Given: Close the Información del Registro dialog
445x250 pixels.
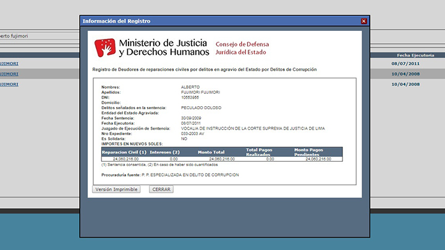Looking at the screenshot, I should tap(363, 21).
